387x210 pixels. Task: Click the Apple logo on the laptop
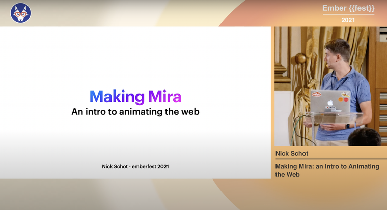330,102
